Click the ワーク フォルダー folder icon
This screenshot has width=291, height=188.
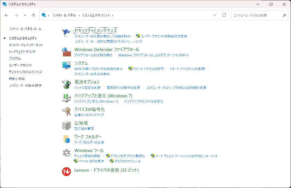(67, 139)
